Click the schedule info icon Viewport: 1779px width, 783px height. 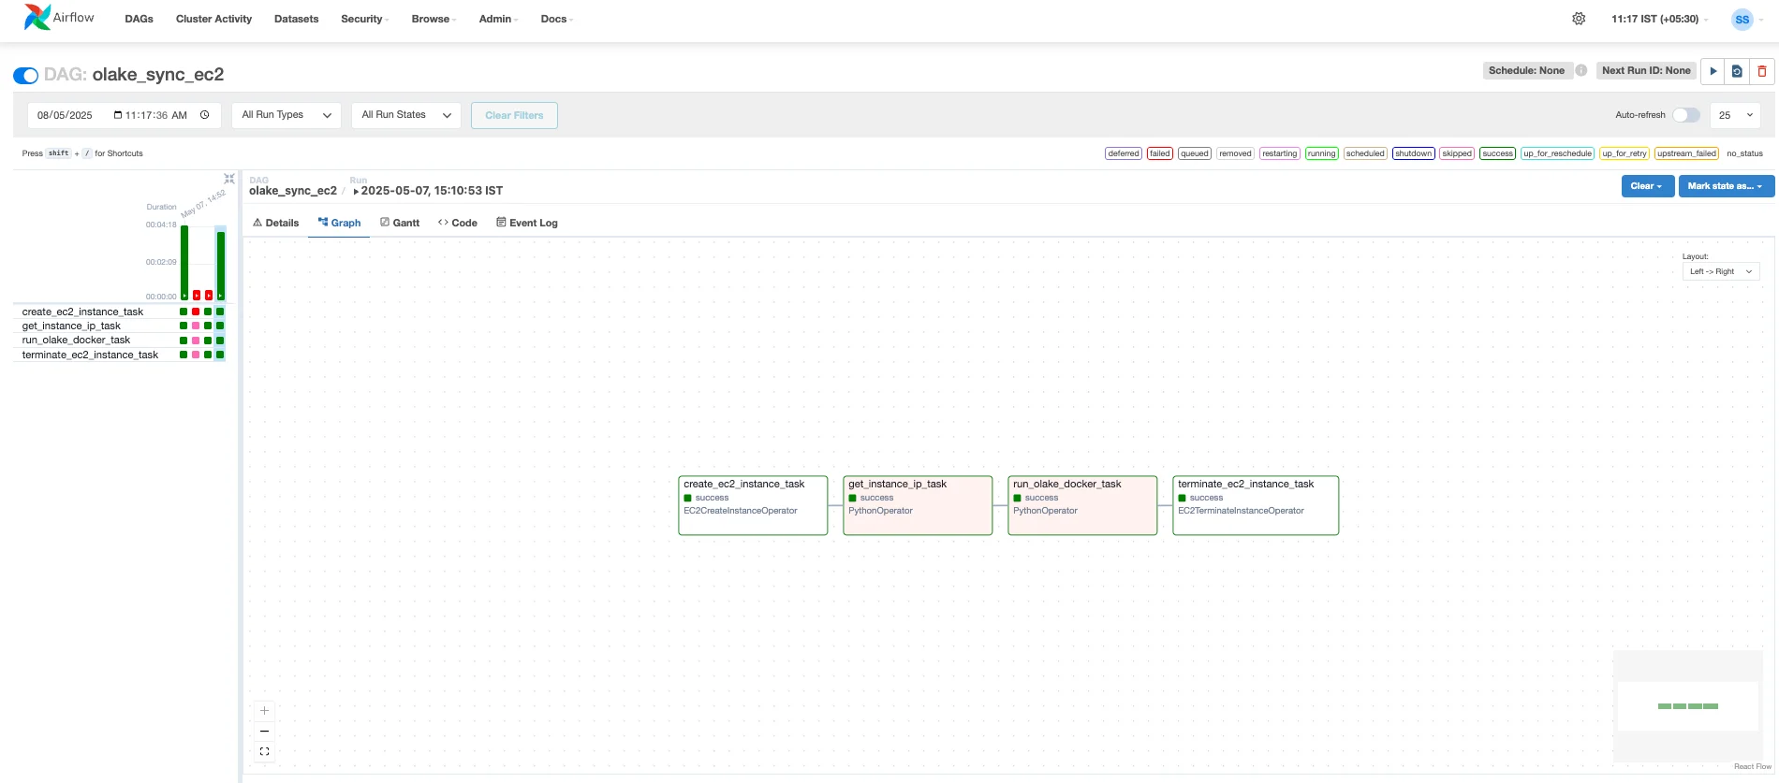pyautogui.click(x=1581, y=70)
